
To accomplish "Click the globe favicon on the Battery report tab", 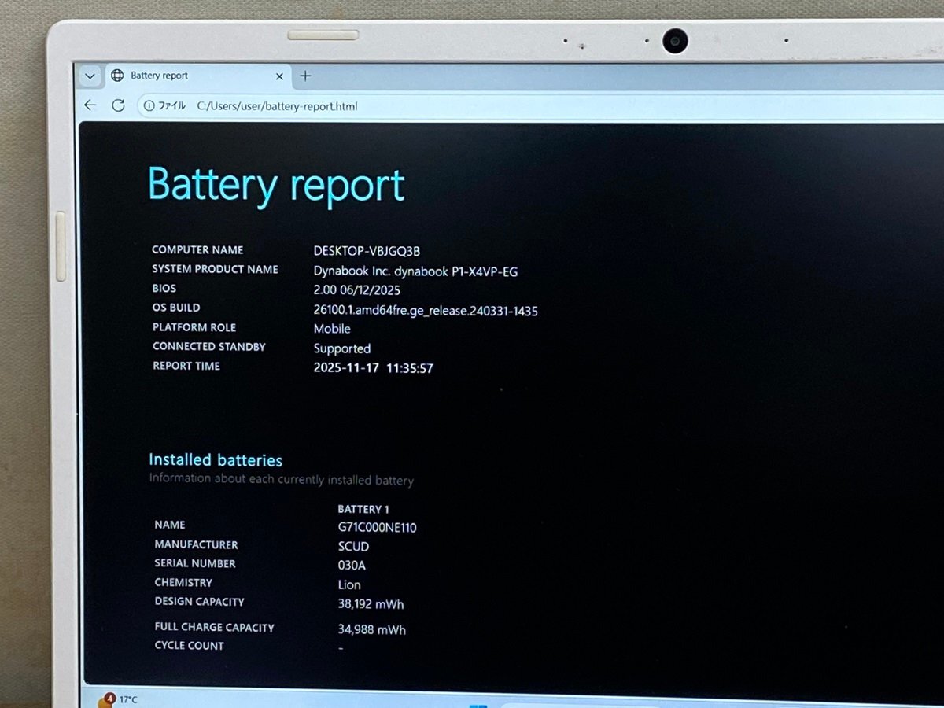I will 116,76.
